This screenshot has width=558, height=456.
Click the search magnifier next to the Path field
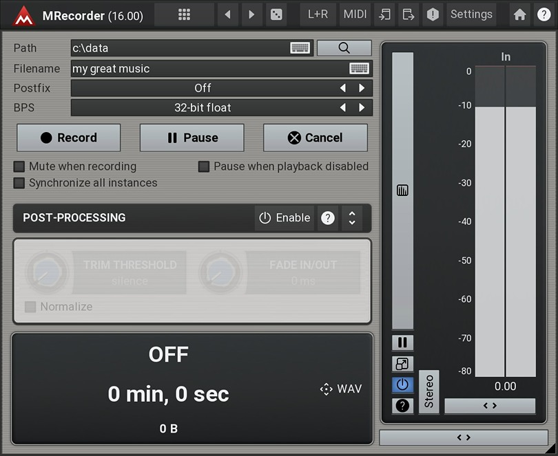point(344,48)
